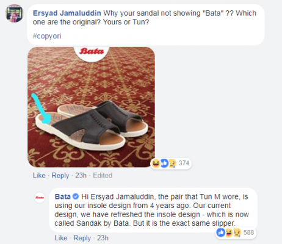Click sad emoji beside 588 count
Viewport: 282px width, 244px height.
coord(237,232)
